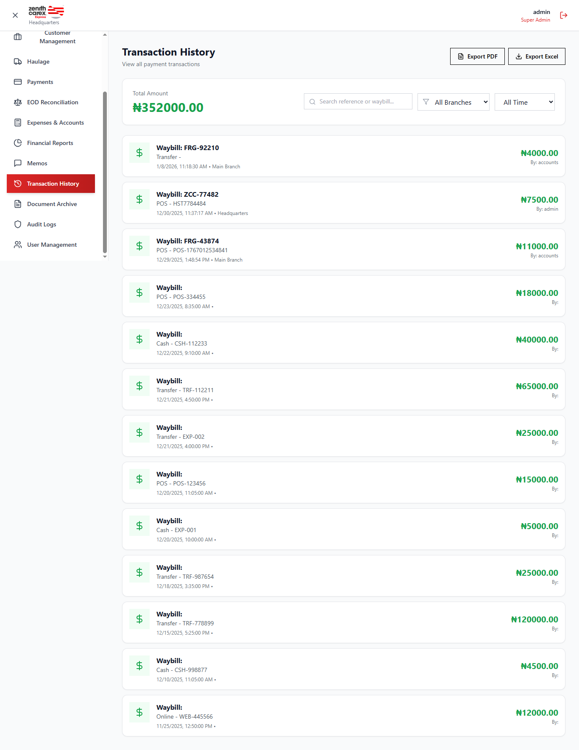Click dollar icon of FRG-92210 transaction
This screenshot has height=750, width=579.
[x=139, y=153]
